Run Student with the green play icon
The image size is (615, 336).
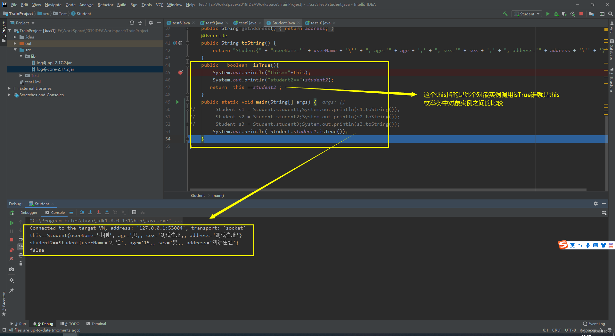click(x=548, y=14)
